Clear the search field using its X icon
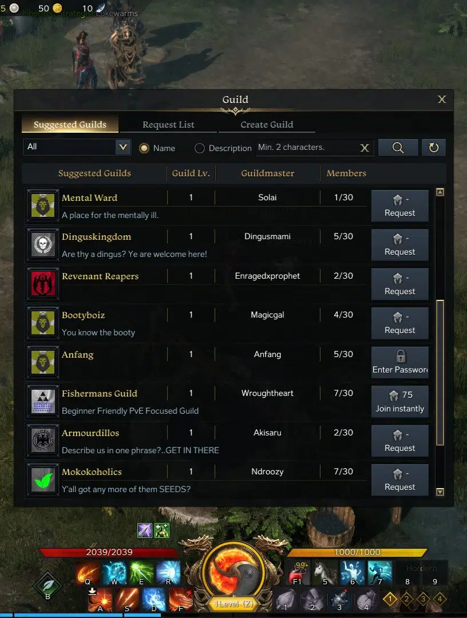This screenshot has width=467, height=618. [x=365, y=148]
